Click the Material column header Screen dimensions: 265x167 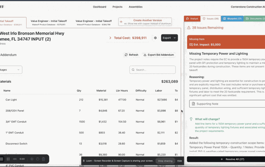coord(101,91)
